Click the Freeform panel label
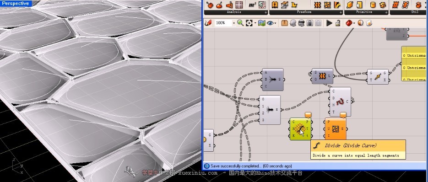The image size is (428, 182). 304,12
